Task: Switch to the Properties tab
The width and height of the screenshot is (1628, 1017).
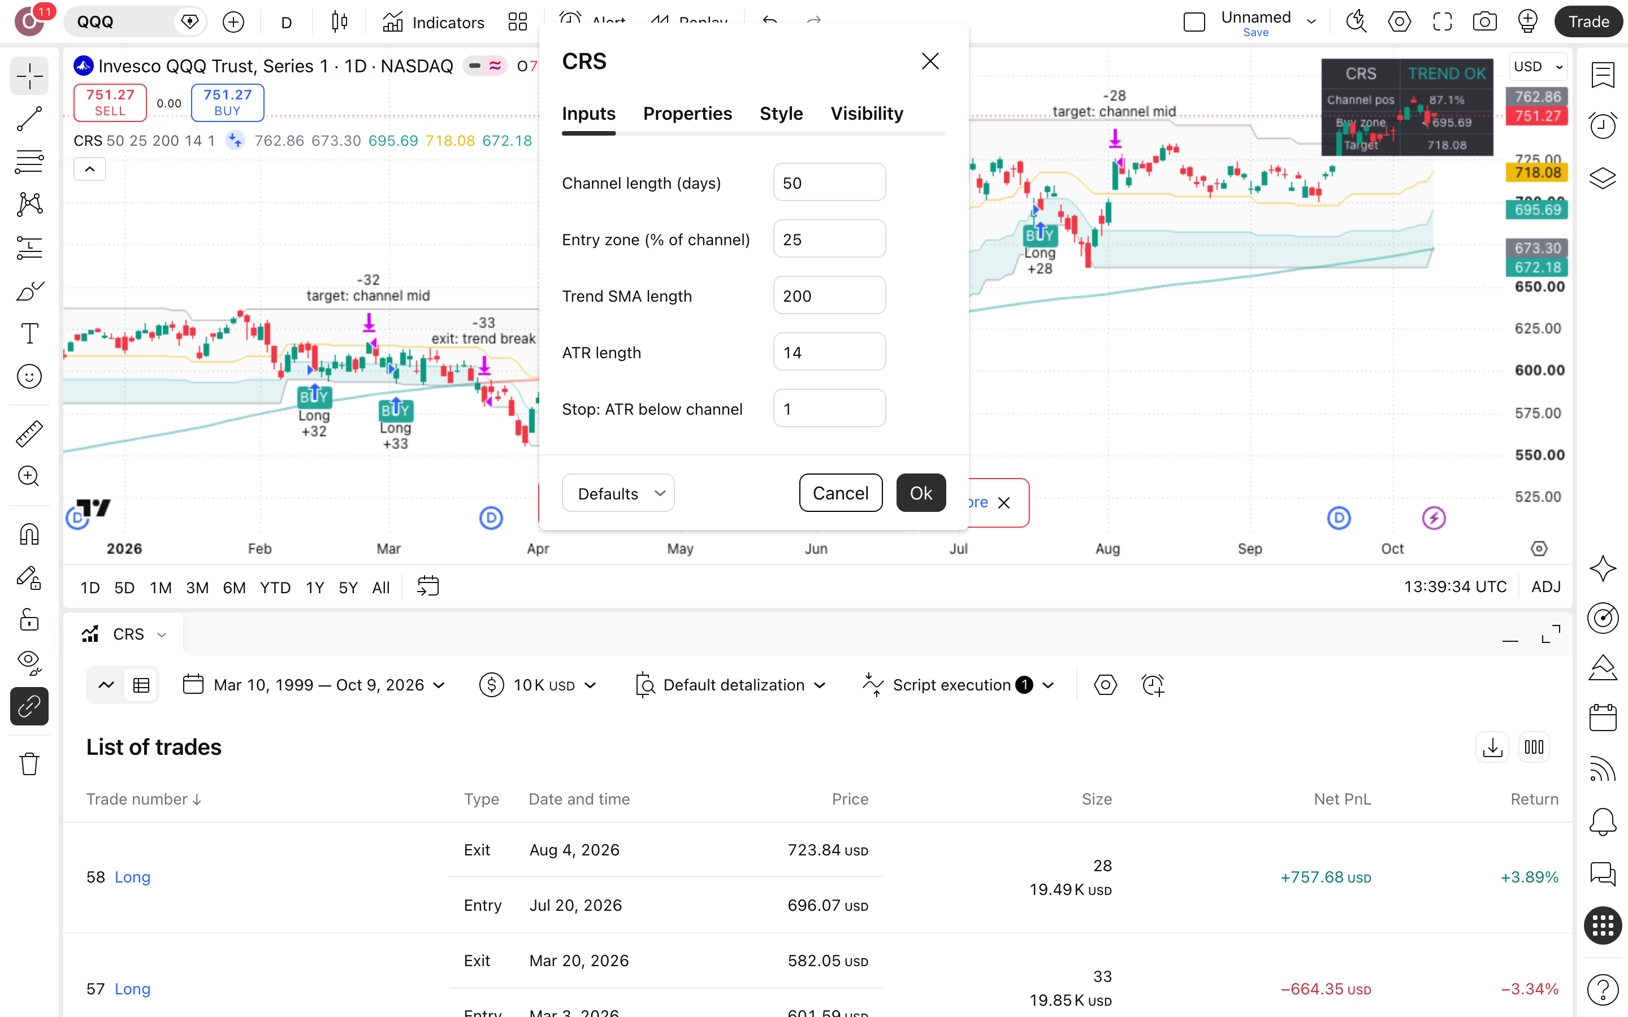Action: click(x=687, y=114)
